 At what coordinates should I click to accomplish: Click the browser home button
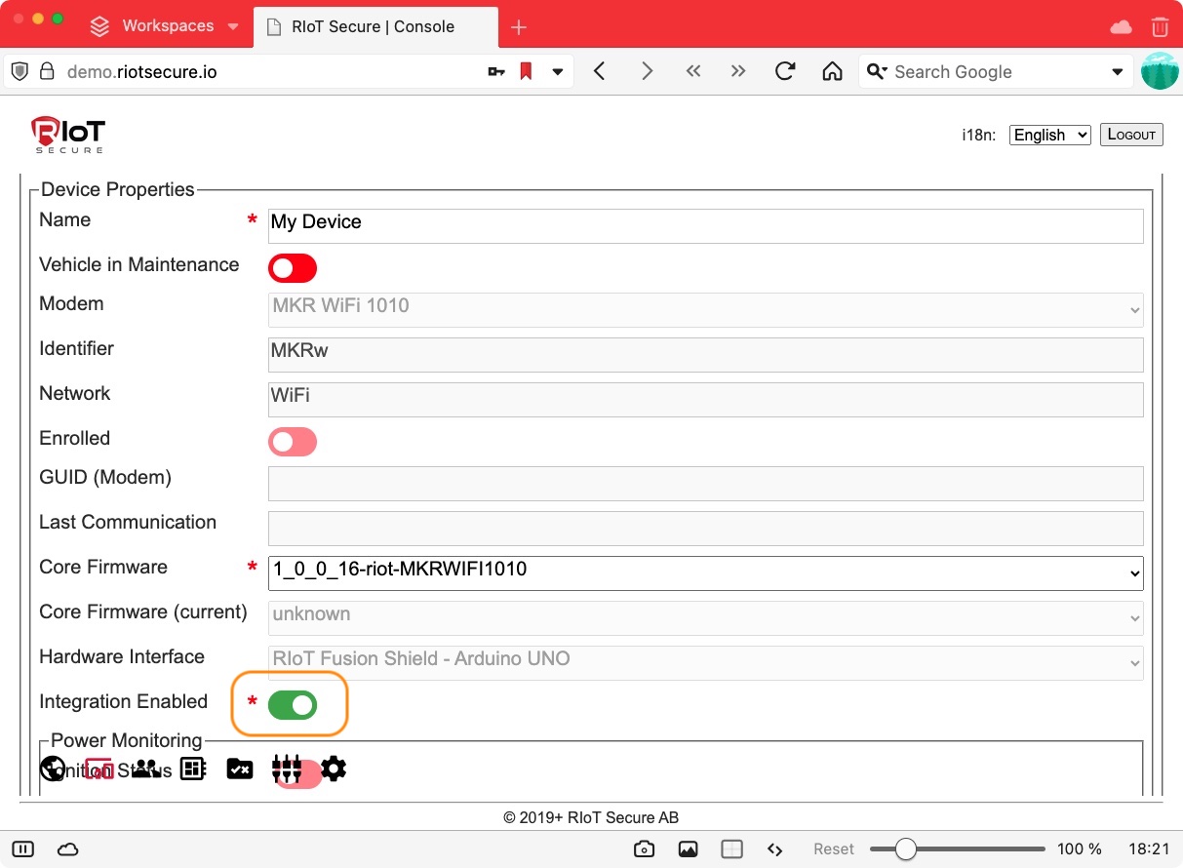pos(832,71)
